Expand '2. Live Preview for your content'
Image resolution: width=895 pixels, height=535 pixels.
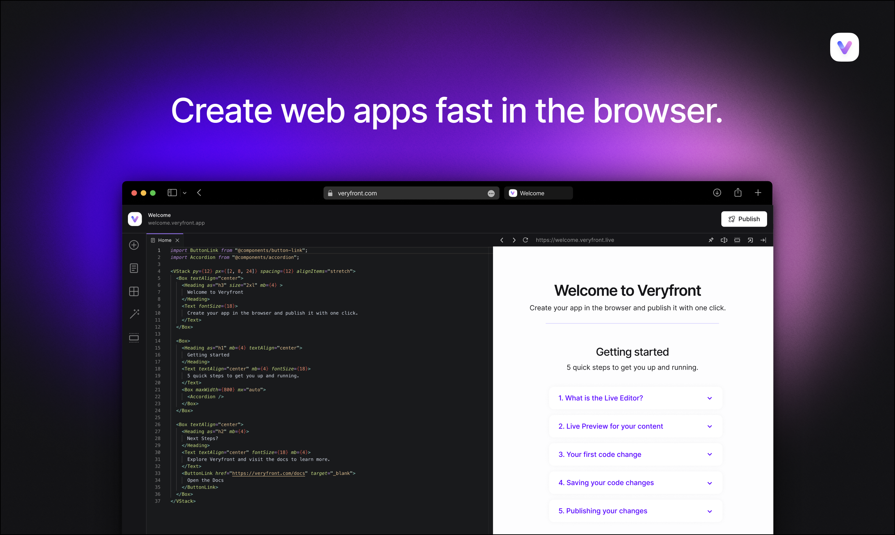pyautogui.click(x=635, y=426)
